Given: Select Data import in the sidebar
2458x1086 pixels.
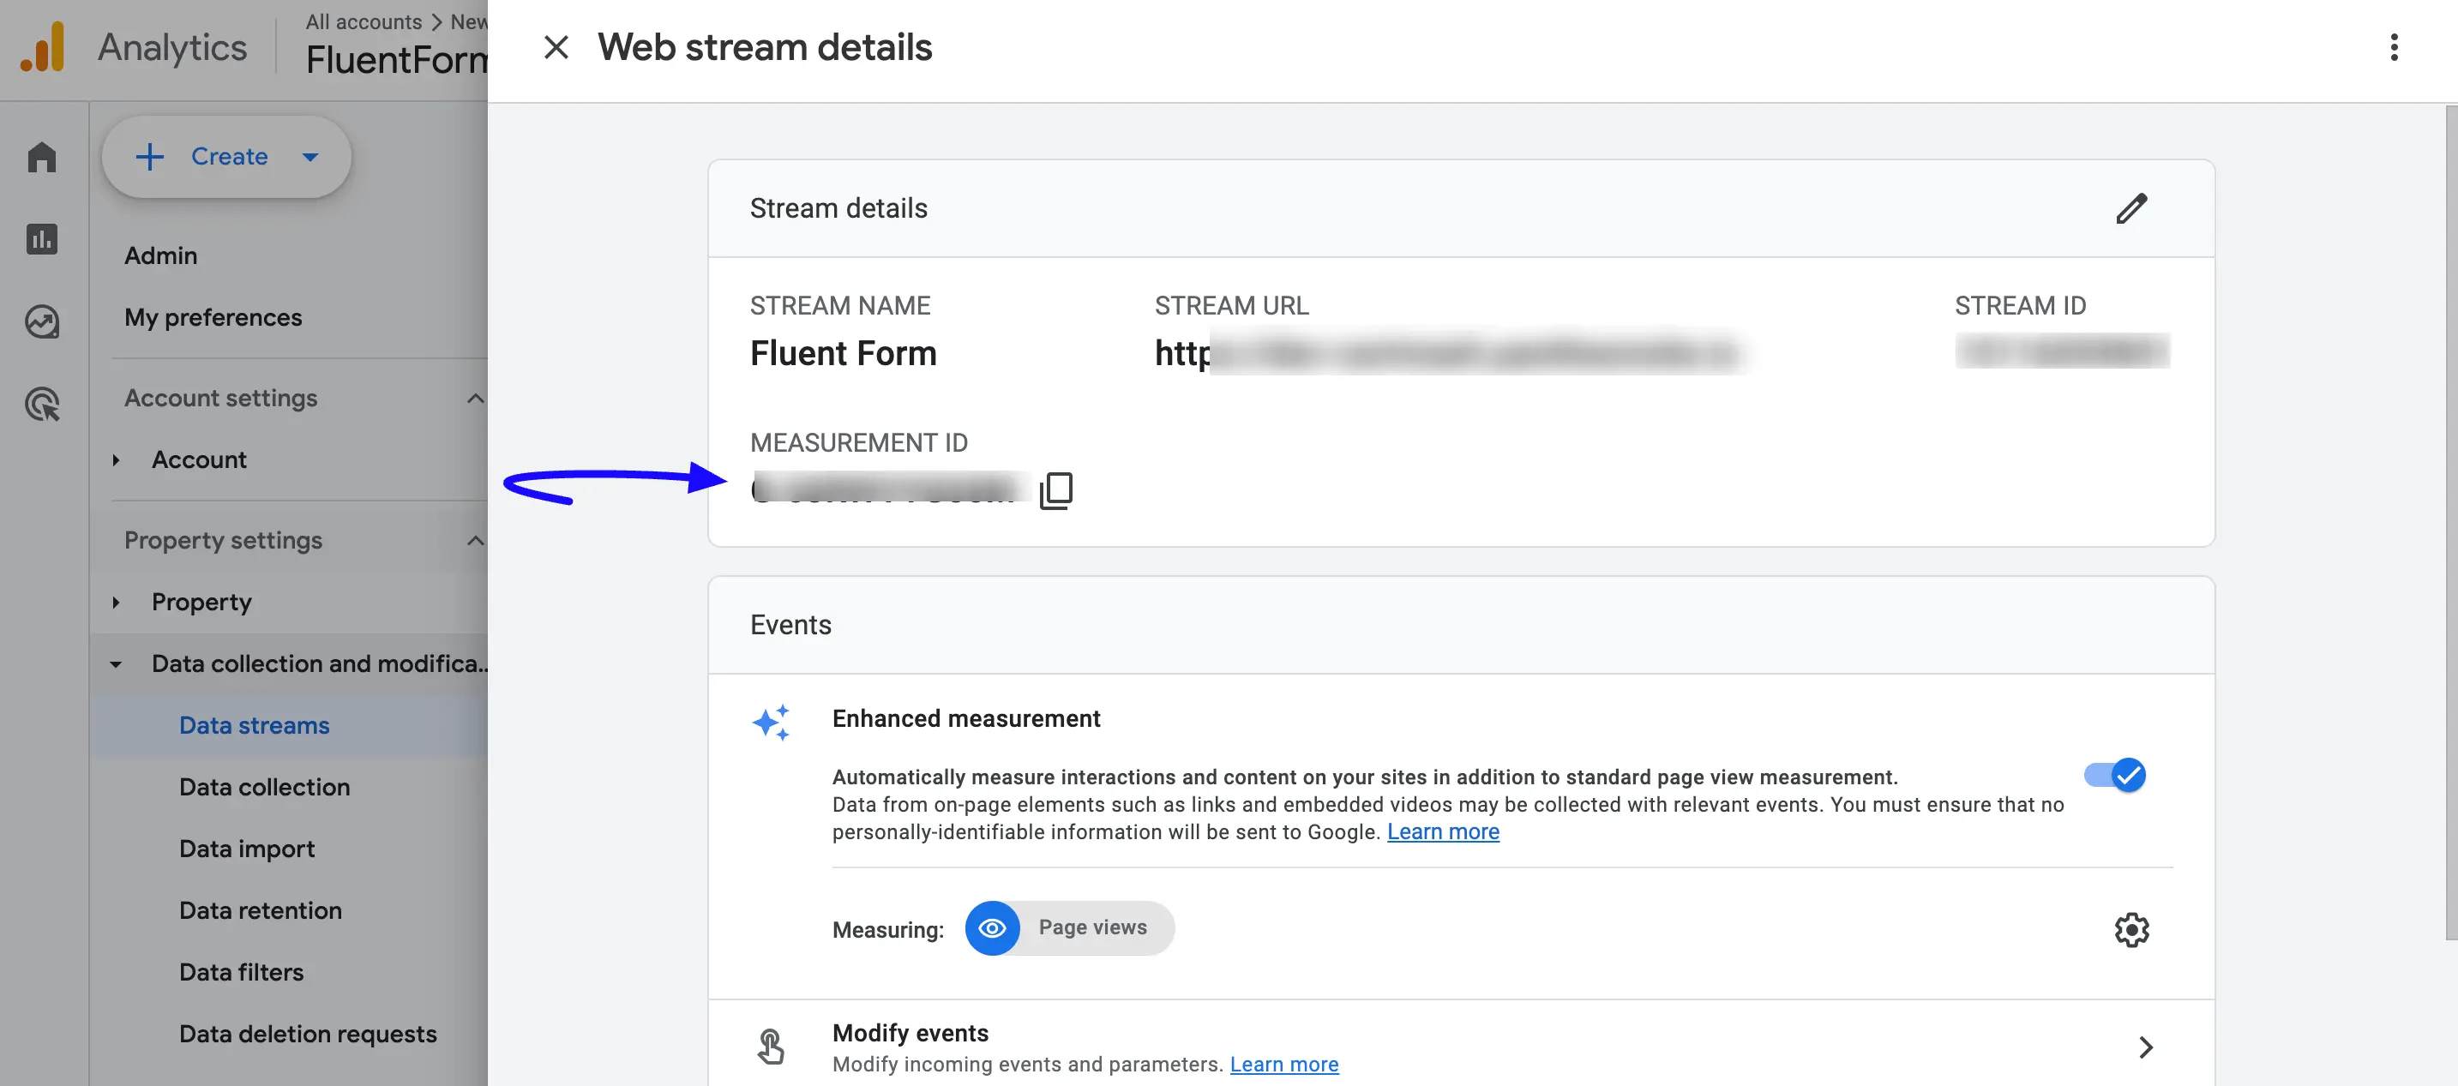Looking at the screenshot, I should [246, 849].
